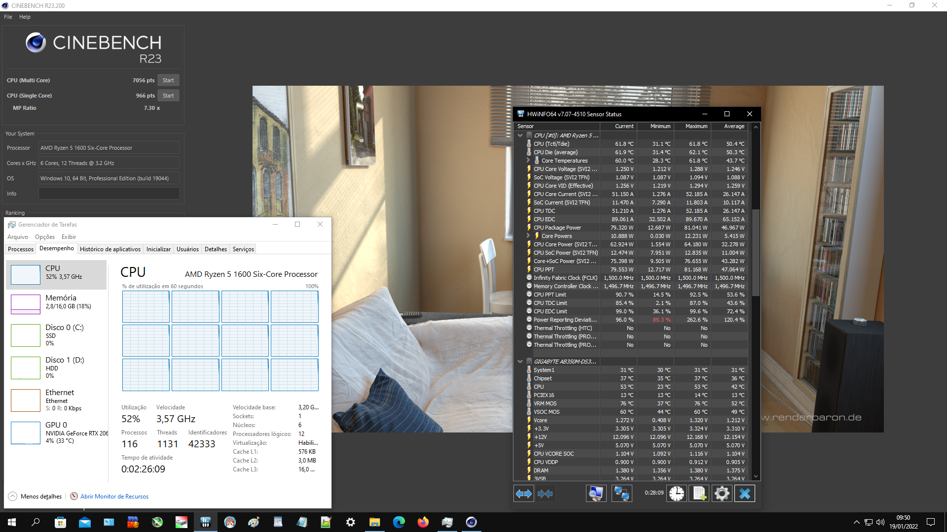Start HWiNFO logging with sheet-plus icon
The height and width of the screenshot is (532, 947).
click(699, 493)
